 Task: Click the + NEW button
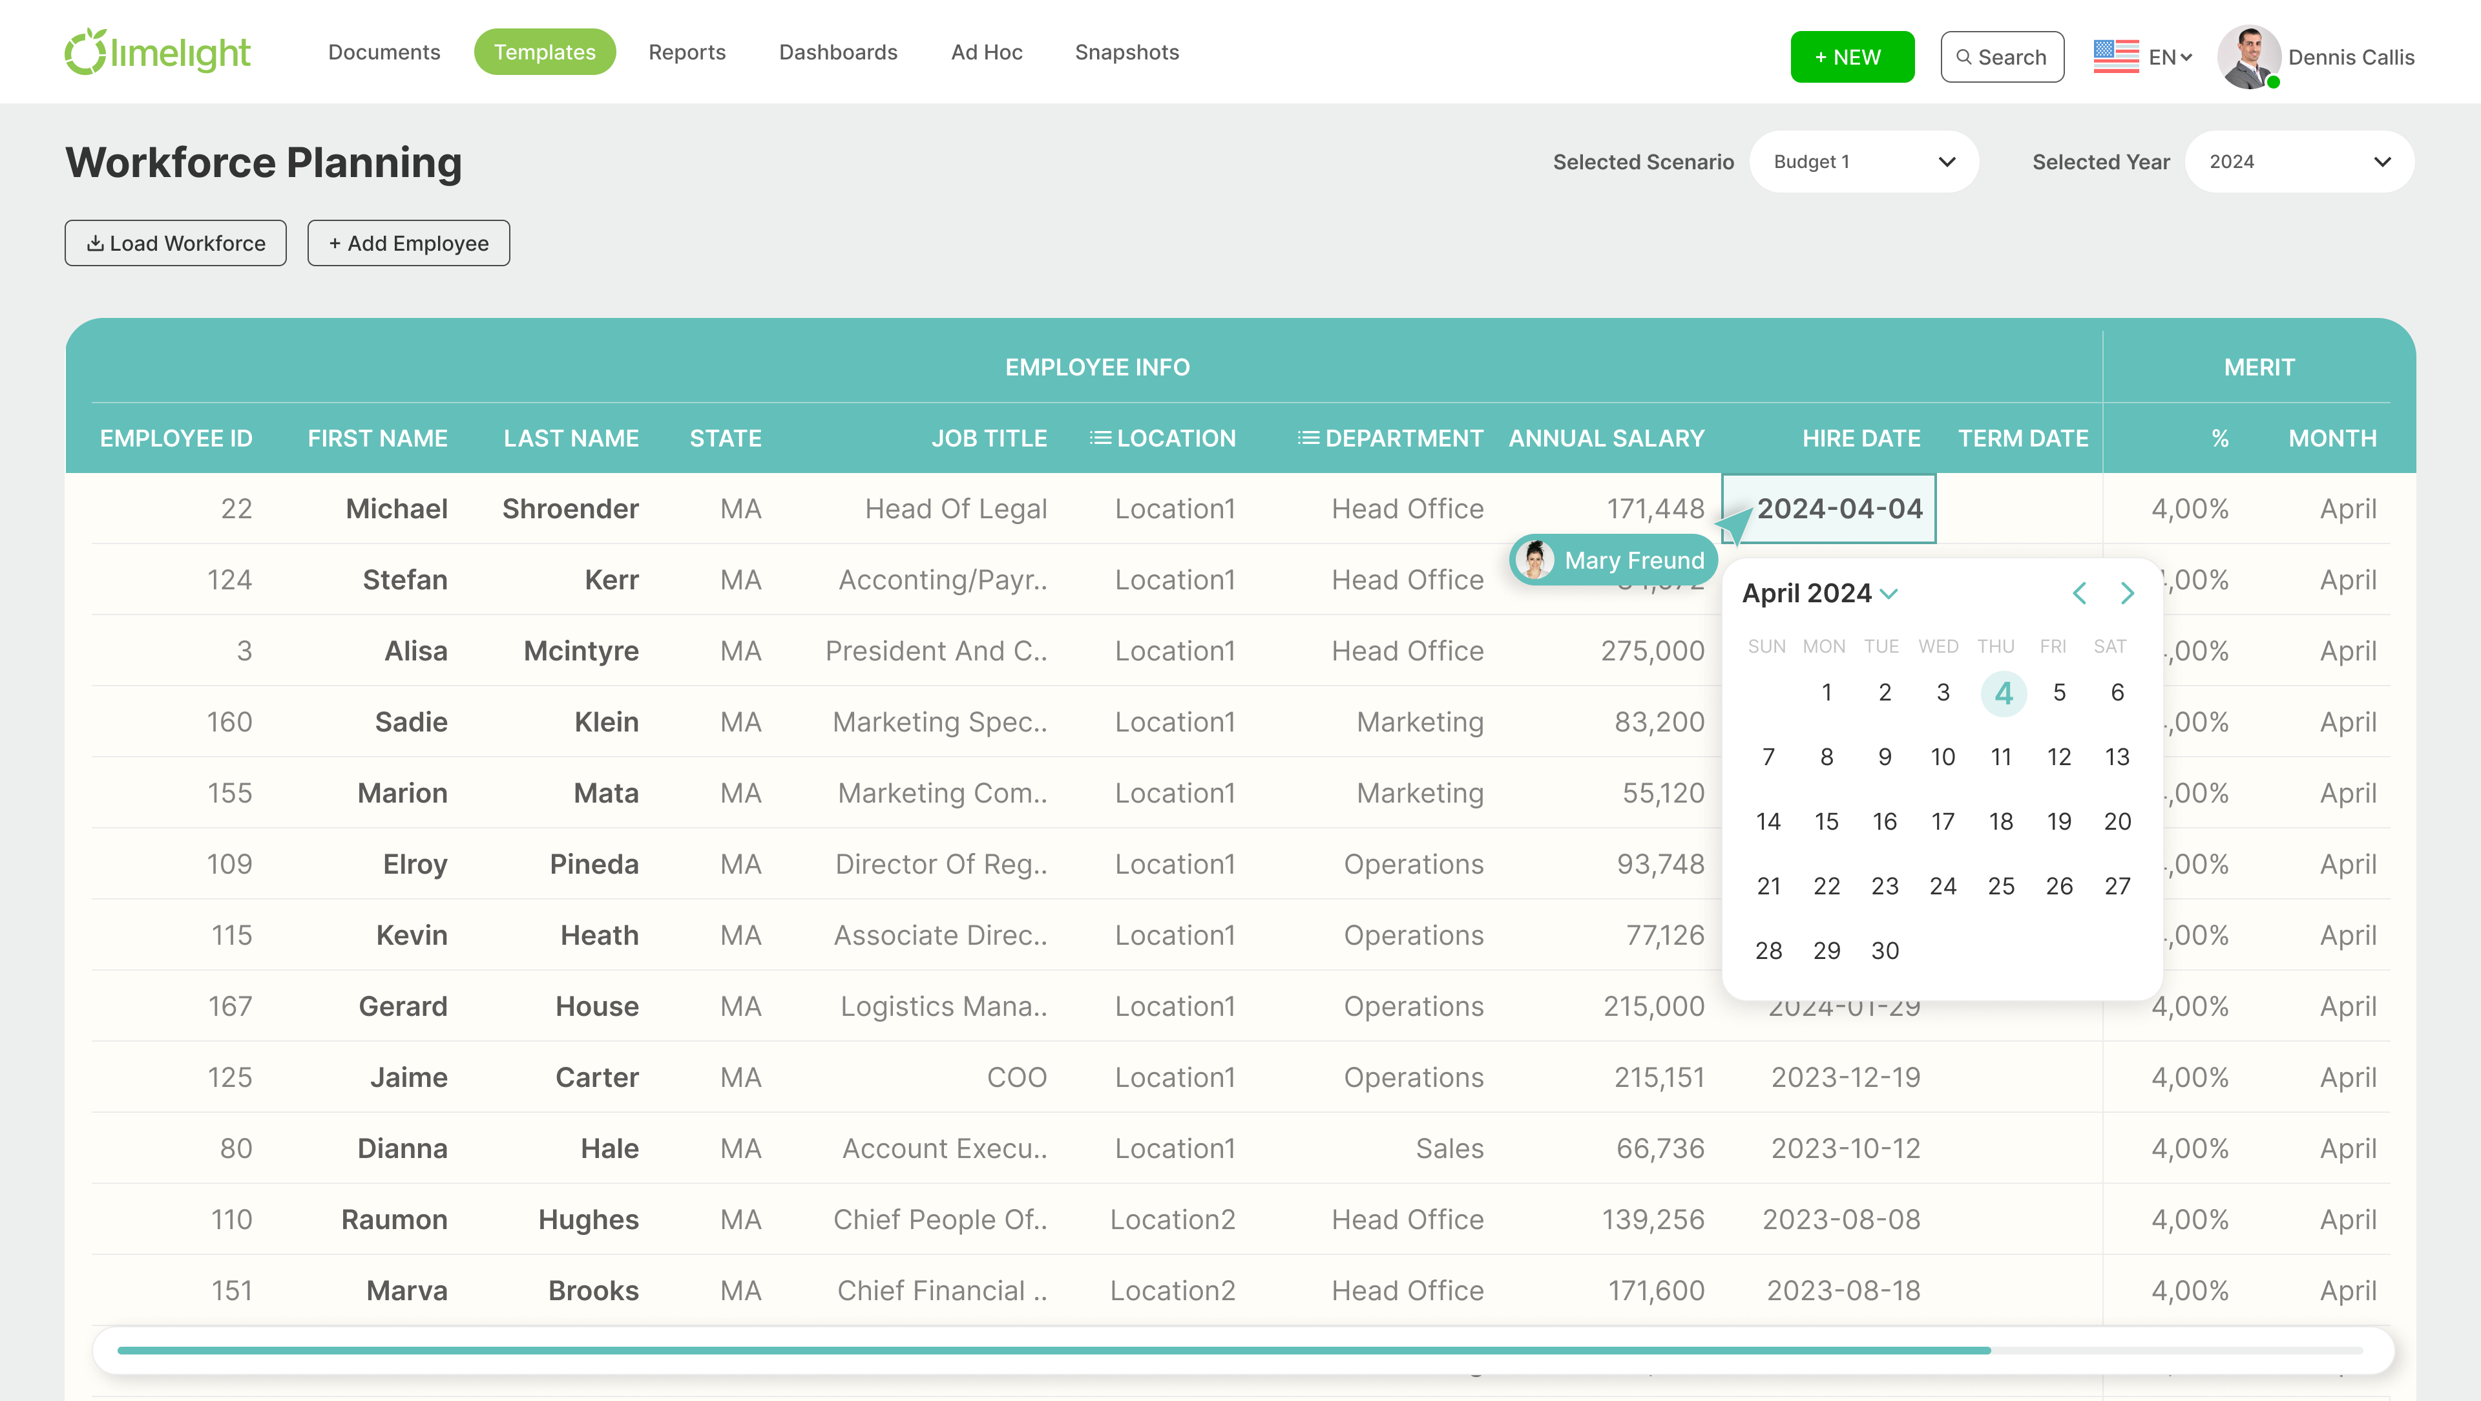[1851, 57]
